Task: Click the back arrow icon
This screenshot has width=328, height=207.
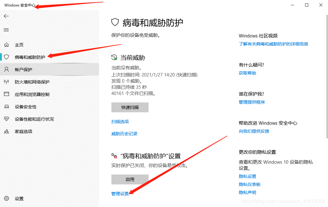Action: 6,16
